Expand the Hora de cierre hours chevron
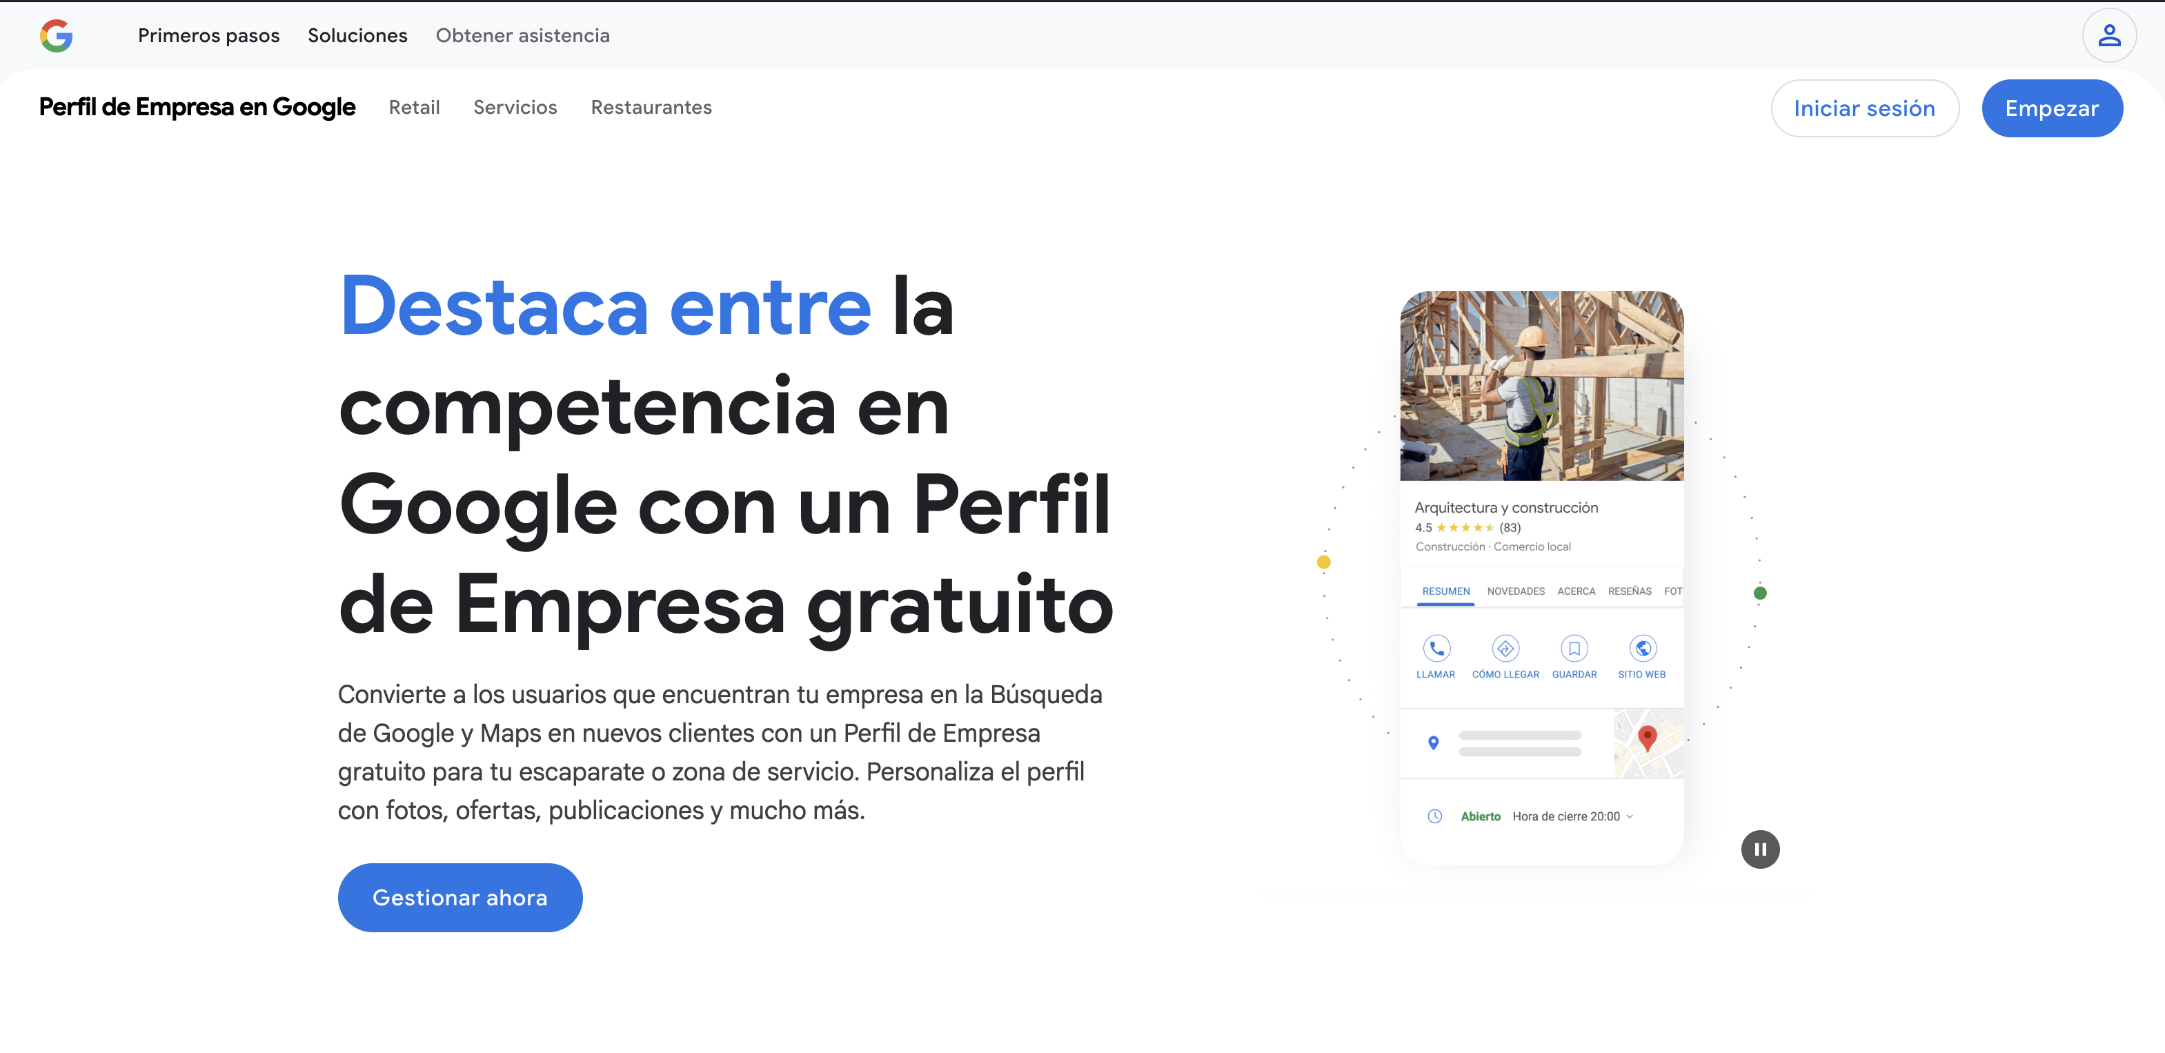 [x=1630, y=816]
